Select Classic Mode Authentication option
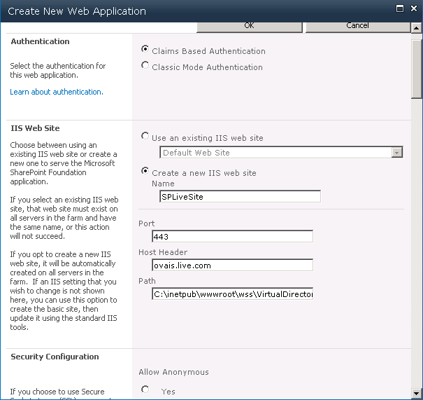The image size is (423, 400). (145, 66)
